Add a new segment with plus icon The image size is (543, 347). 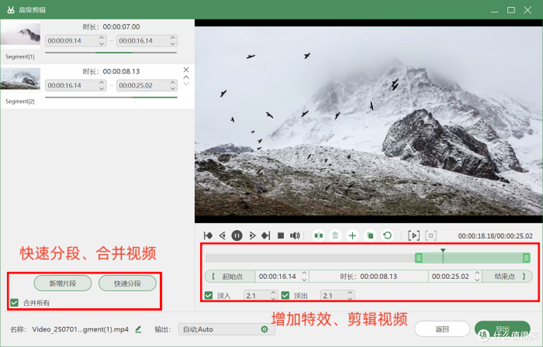tap(352, 236)
